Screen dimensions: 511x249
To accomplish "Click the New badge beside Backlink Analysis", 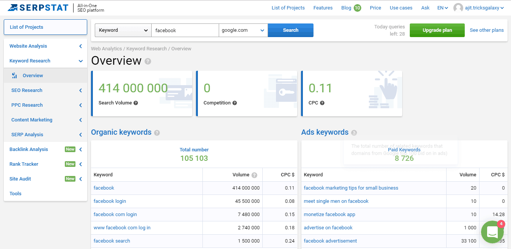I will [70, 149].
